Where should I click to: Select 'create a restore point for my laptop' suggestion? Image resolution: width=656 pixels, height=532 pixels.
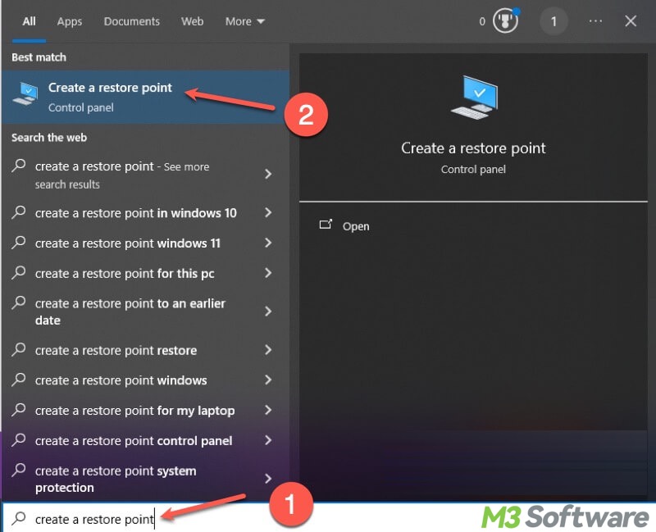pos(134,411)
